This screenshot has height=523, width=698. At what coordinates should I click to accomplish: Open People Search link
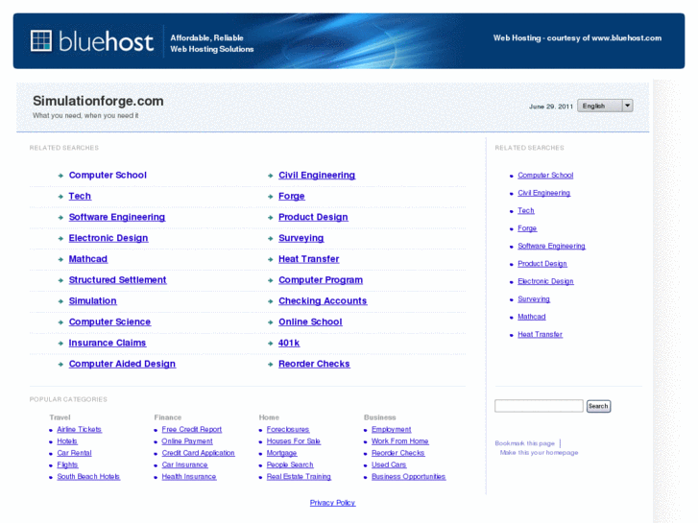(290, 464)
